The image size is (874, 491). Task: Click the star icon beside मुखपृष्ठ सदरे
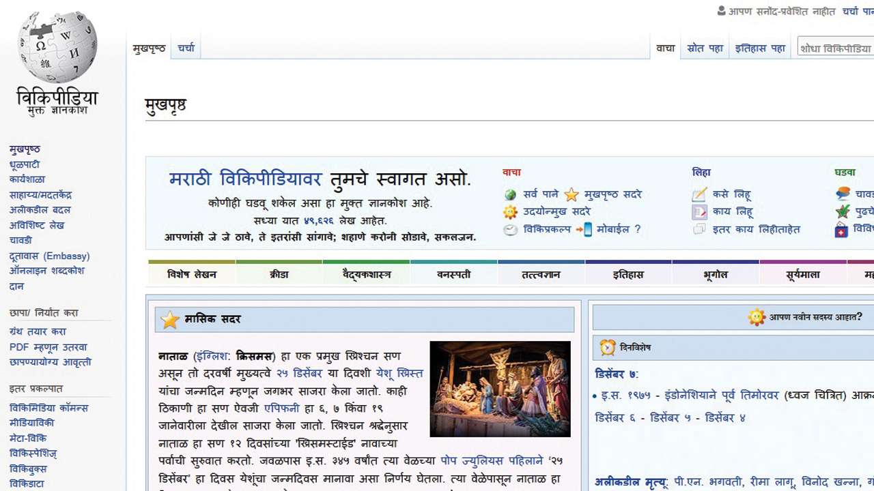(572, 195)
